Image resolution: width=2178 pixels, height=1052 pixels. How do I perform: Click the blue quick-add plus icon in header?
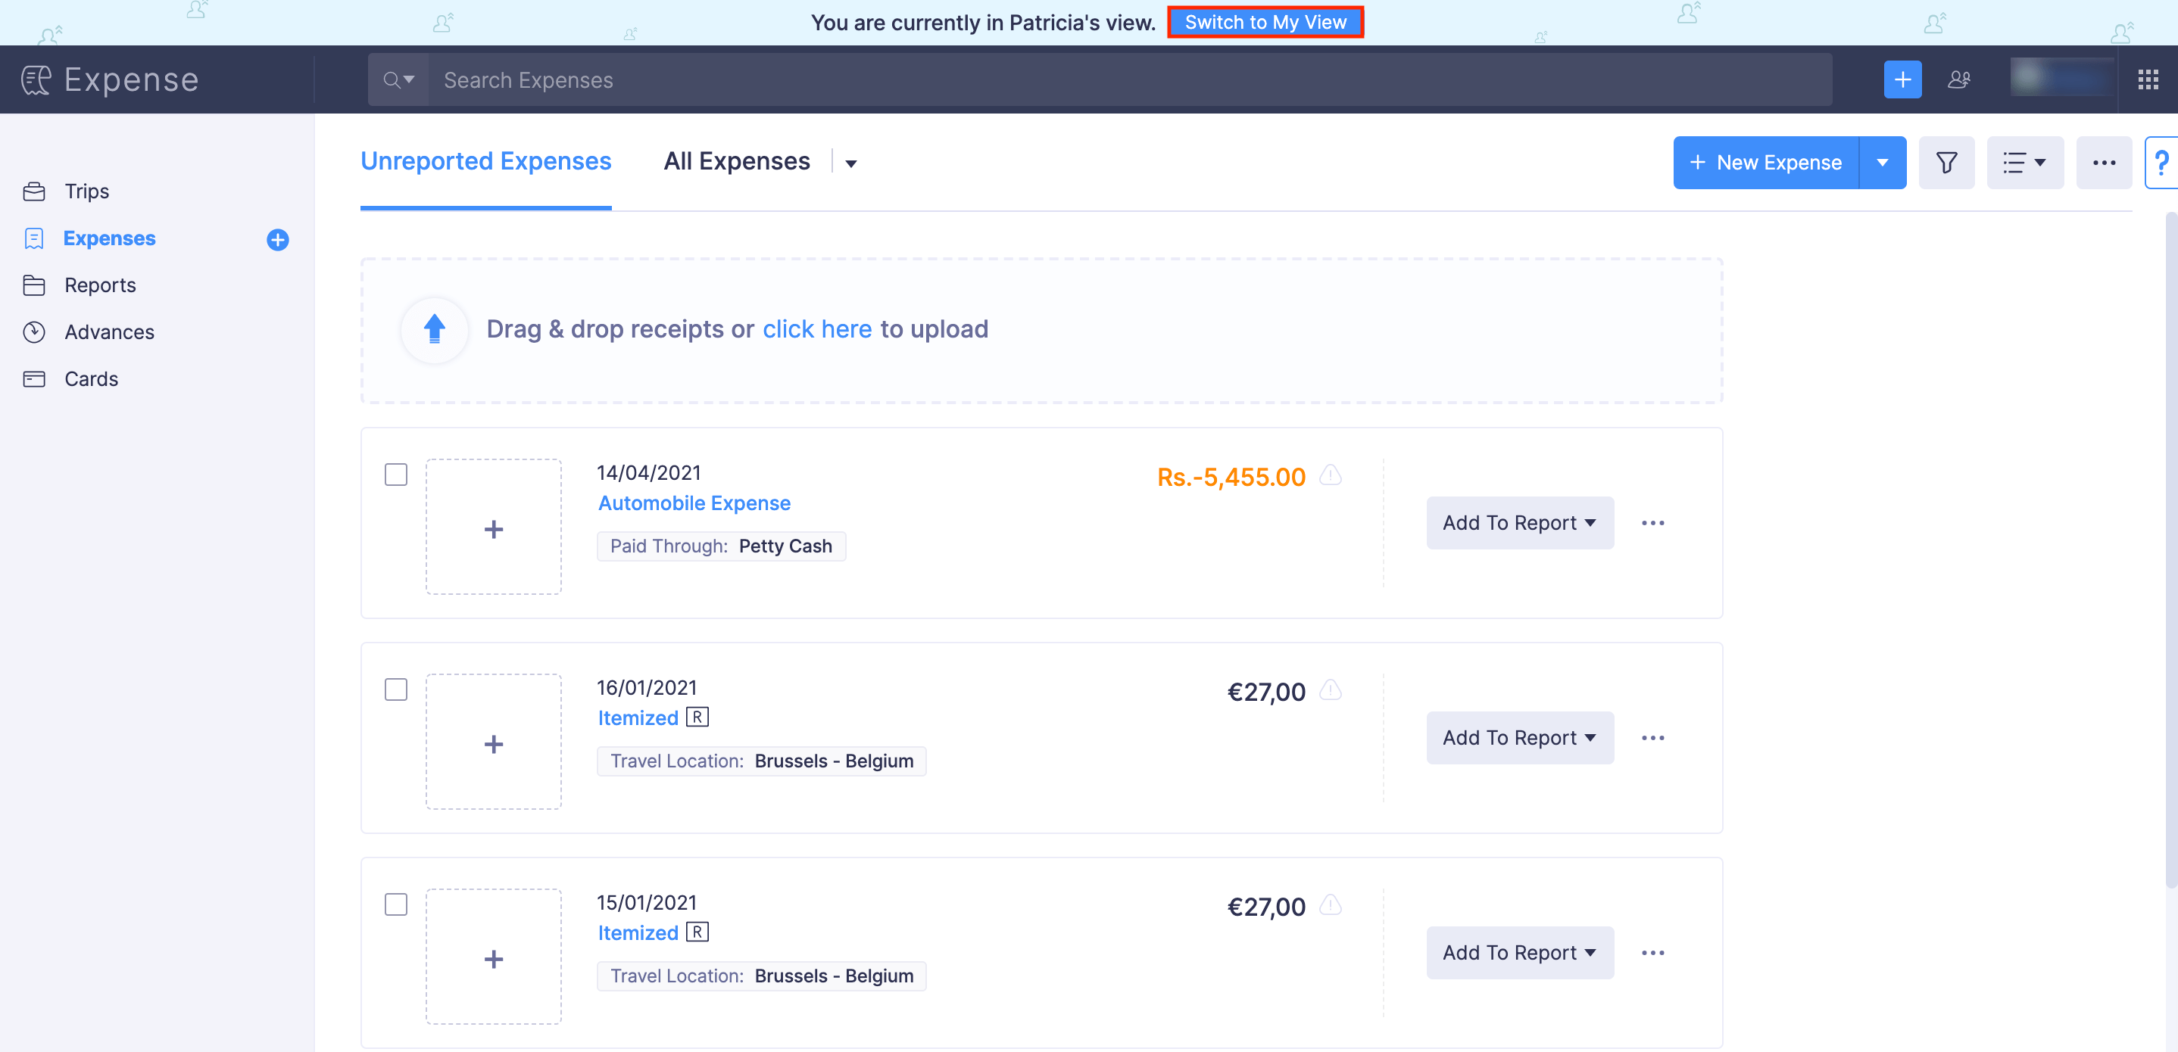(x=1902, y=79)
